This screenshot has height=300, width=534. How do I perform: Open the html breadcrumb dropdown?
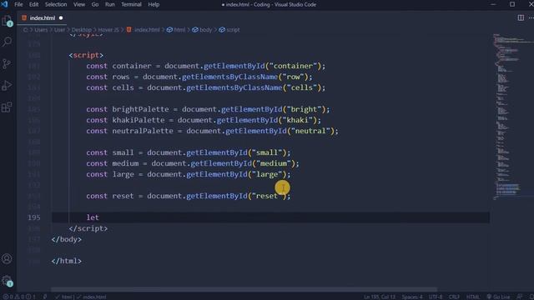[176, 30]
